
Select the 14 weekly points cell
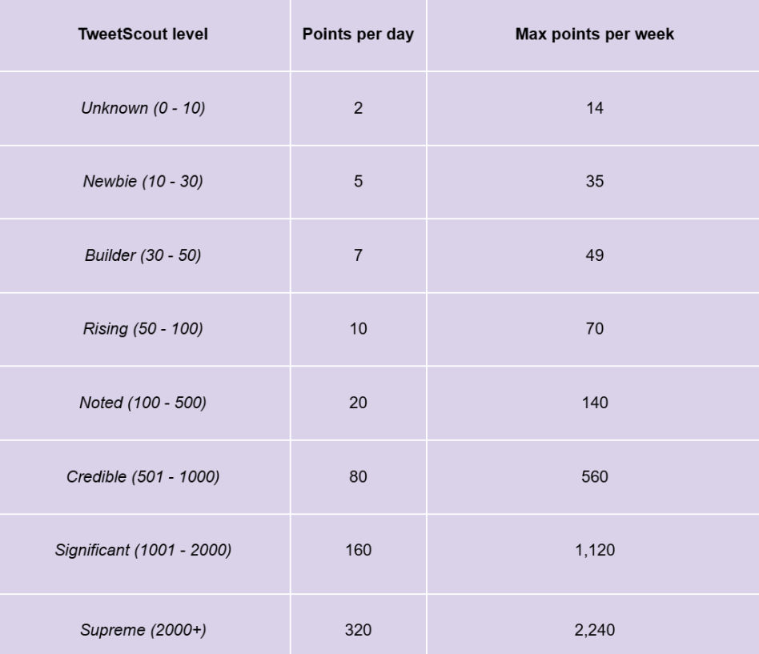click(x=594, y=108)
